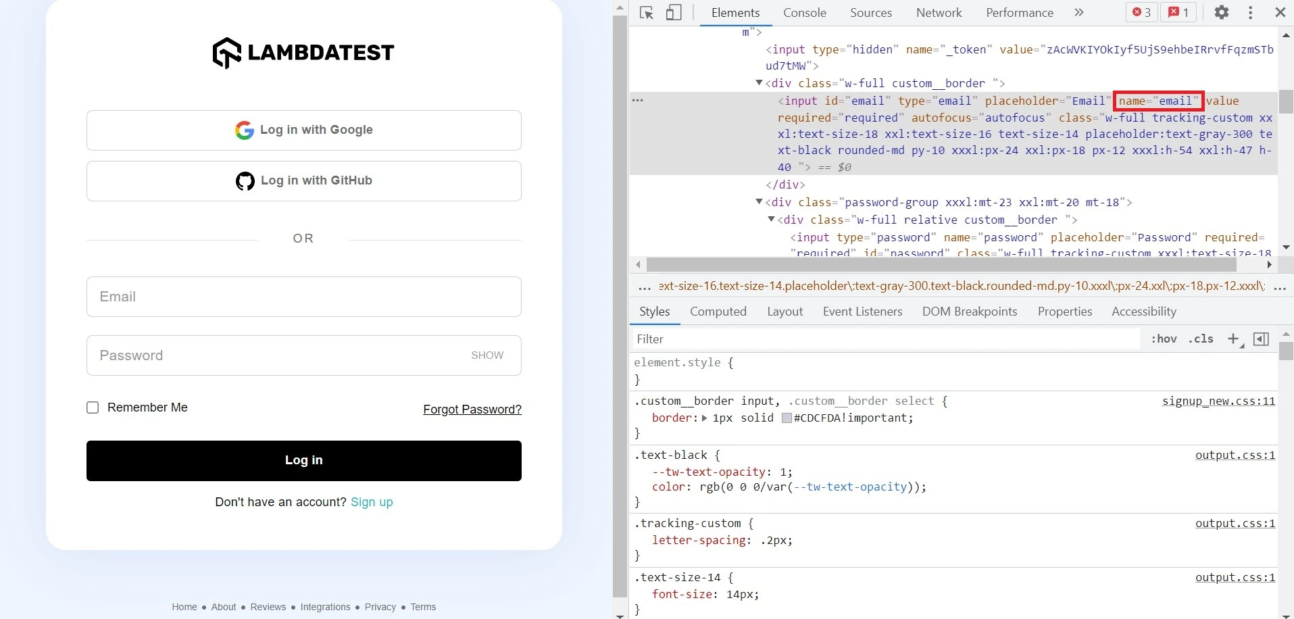Collapse the password-group div node
The width and height of the screenshot is (1294, 619).
coord(759,202)
